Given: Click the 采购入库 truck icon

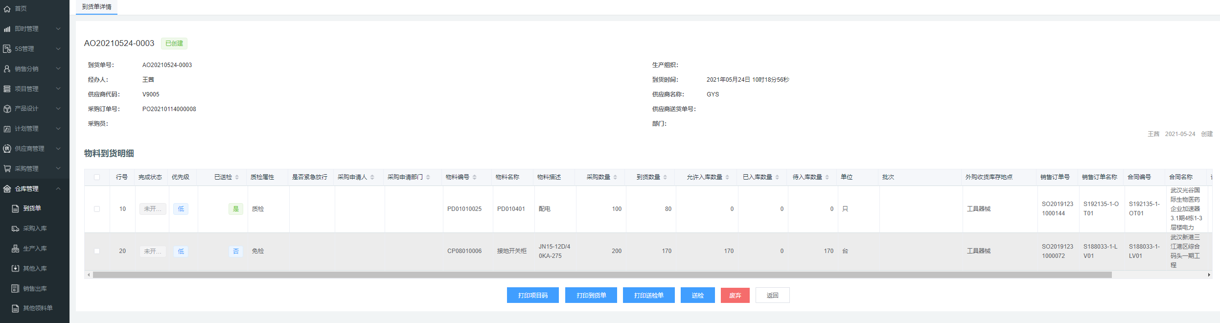Looking at the screenshot, I should (x=15, y=229).
